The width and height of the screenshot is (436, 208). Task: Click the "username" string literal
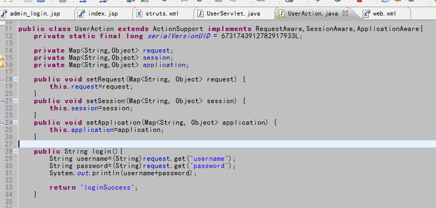click(209, 159)
